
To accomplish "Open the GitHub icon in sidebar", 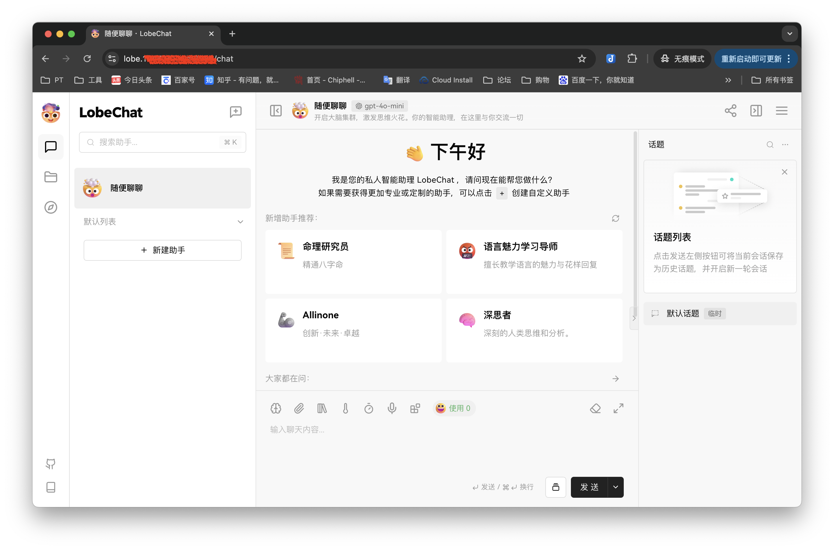I will 51,464.
